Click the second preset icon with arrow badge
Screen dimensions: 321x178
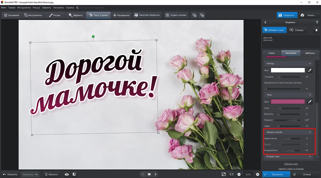(x=202, y=15)
